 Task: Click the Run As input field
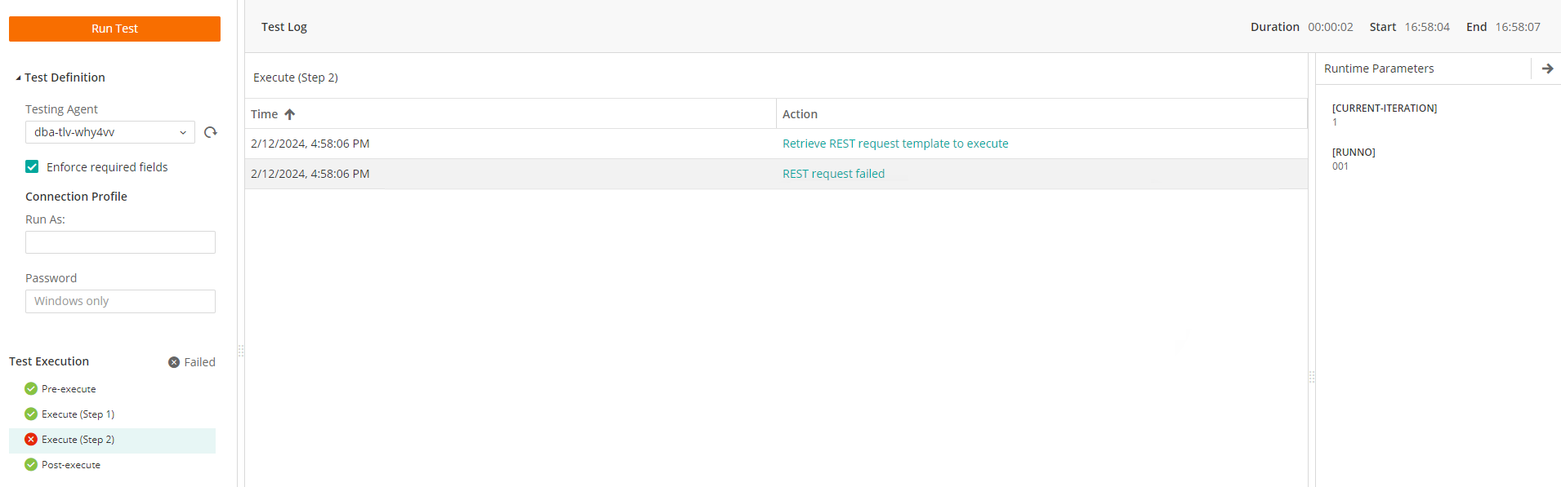tap(120, 242)
